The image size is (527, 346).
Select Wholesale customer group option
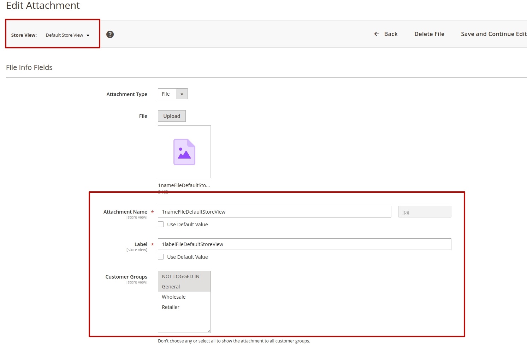click(x=173, y=297)
